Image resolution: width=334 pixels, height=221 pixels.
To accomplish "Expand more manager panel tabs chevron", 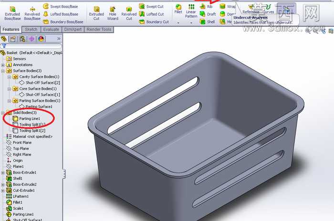I will click(x=59, y=38).
